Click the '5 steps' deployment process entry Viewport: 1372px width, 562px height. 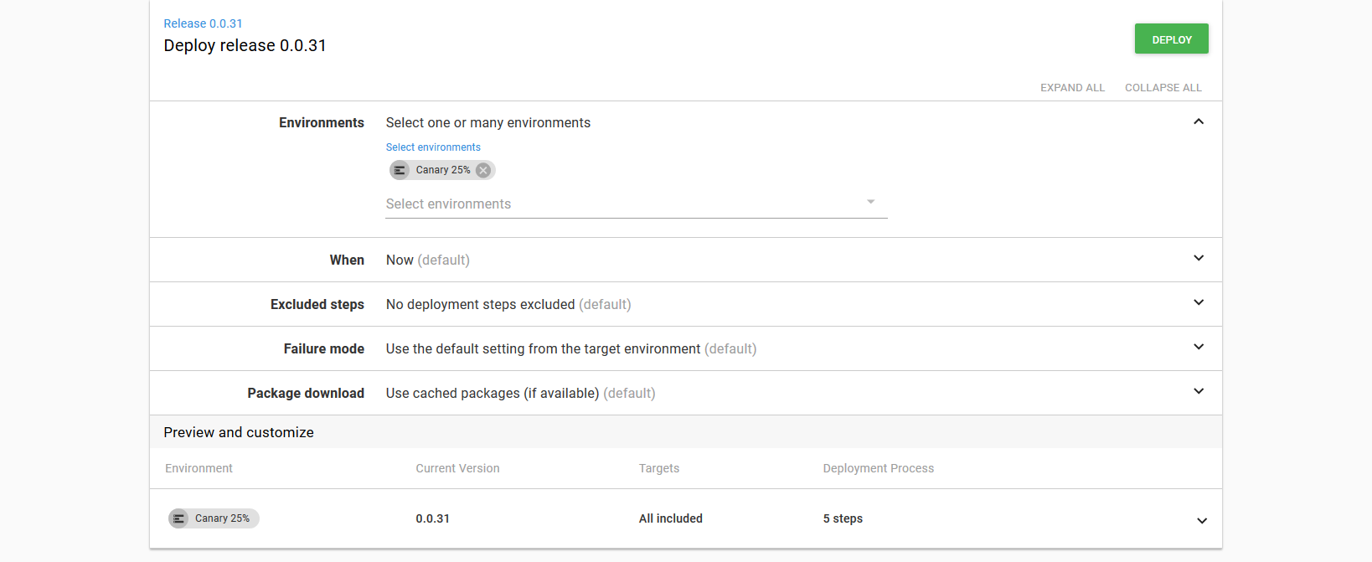[x=843, y=518]
